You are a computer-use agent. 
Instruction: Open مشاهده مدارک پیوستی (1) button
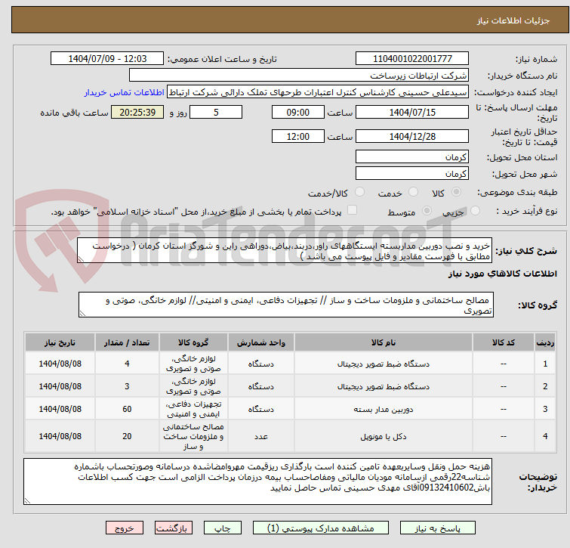pyautogui.click(x=321, y=528)
